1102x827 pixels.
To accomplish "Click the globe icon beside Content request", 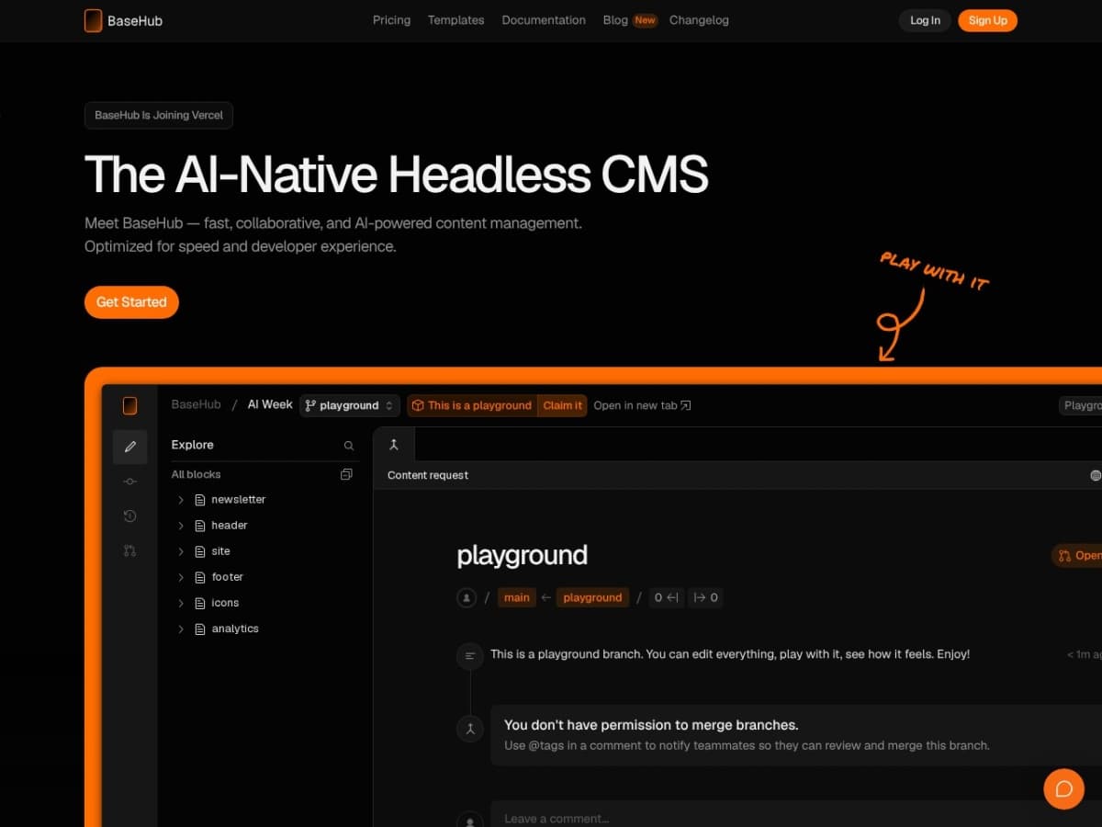I will point(1096,475).
